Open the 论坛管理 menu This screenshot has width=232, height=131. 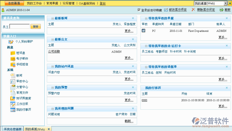point(68,3)
